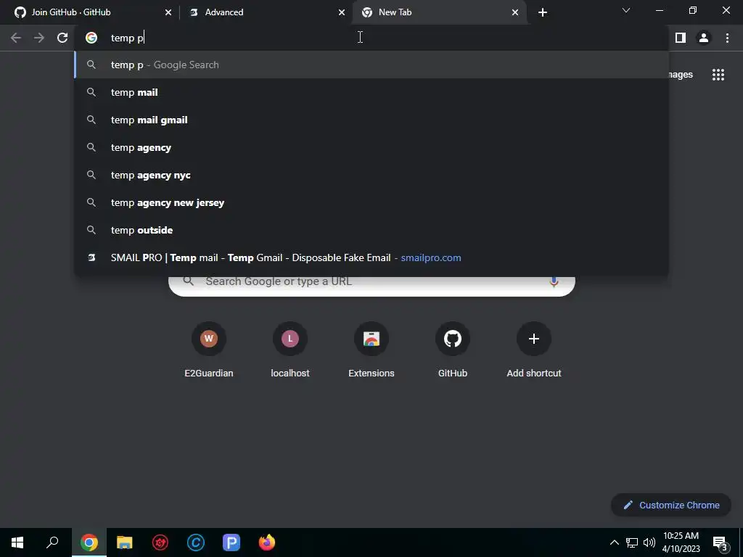Screen dimensions: 743x557
Task: Open a new tab with the plus button
Action: tap(543, 12)
